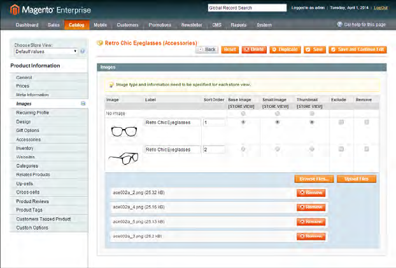Toggle Remove checkbox for first eyeglasses image

(367, 122)
